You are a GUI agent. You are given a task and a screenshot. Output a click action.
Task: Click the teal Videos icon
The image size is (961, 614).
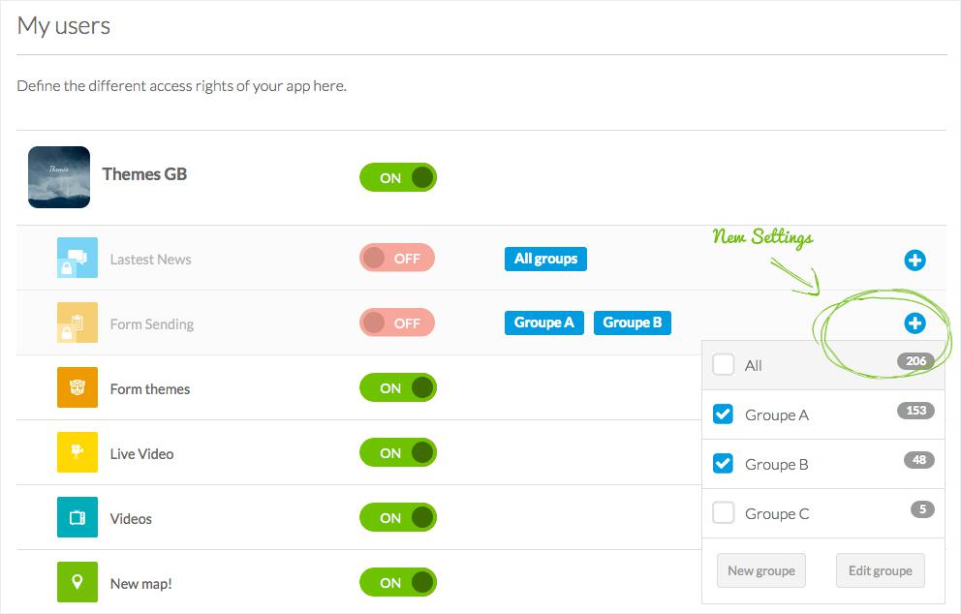[x=77, y=518]
